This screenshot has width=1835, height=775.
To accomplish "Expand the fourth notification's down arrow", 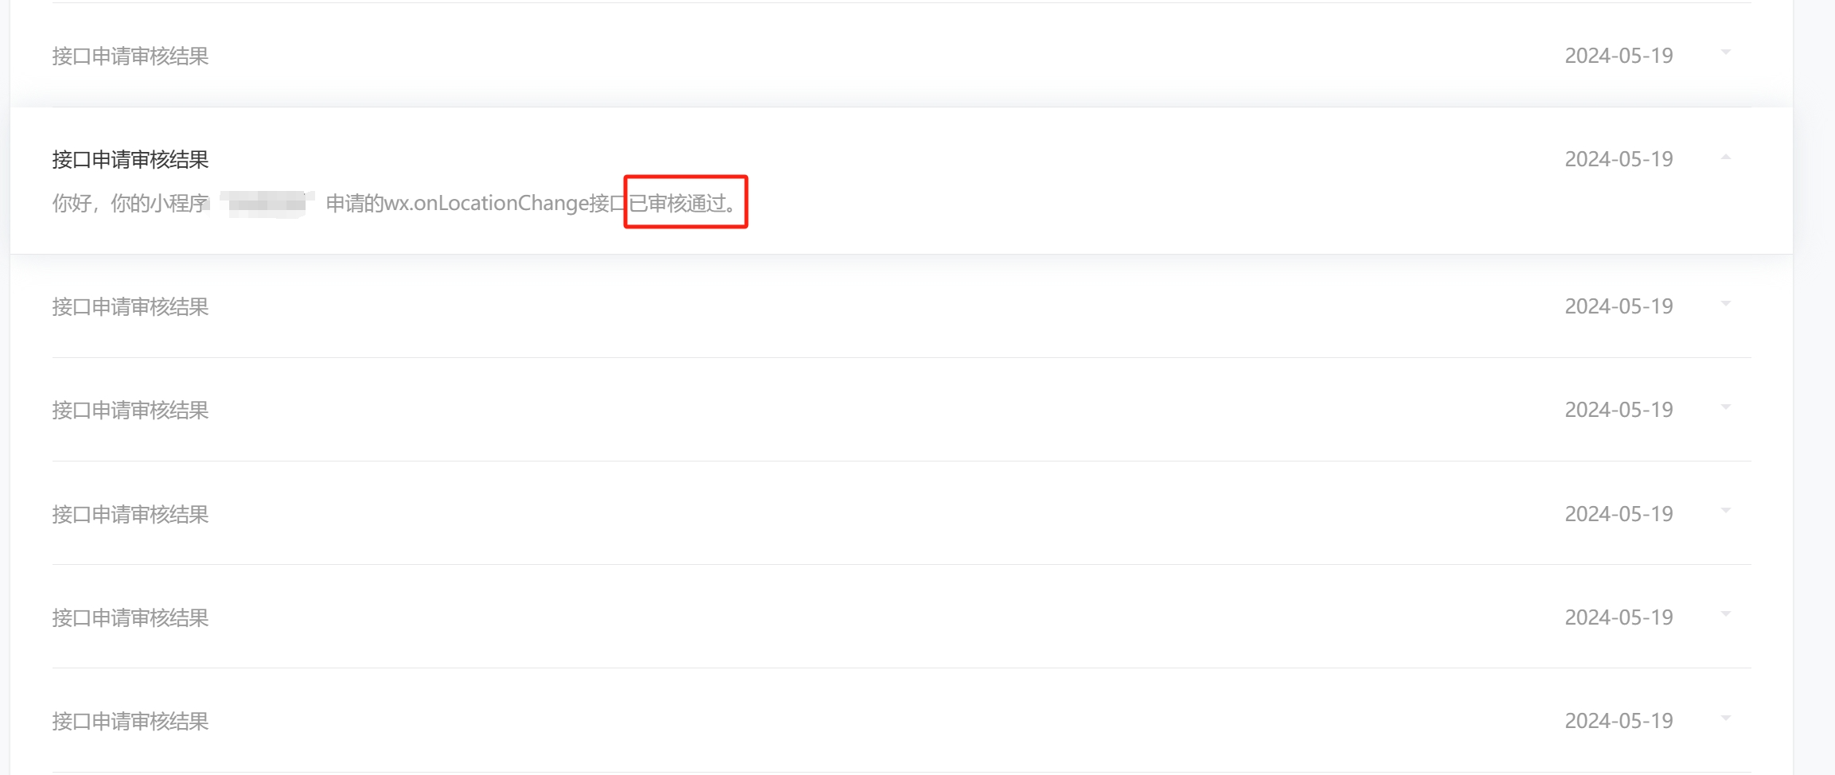I will [1725, 407].
